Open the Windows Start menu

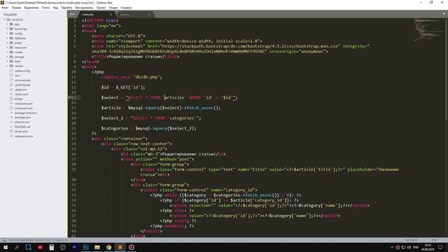pyautogui.click(x=6, y=247)
